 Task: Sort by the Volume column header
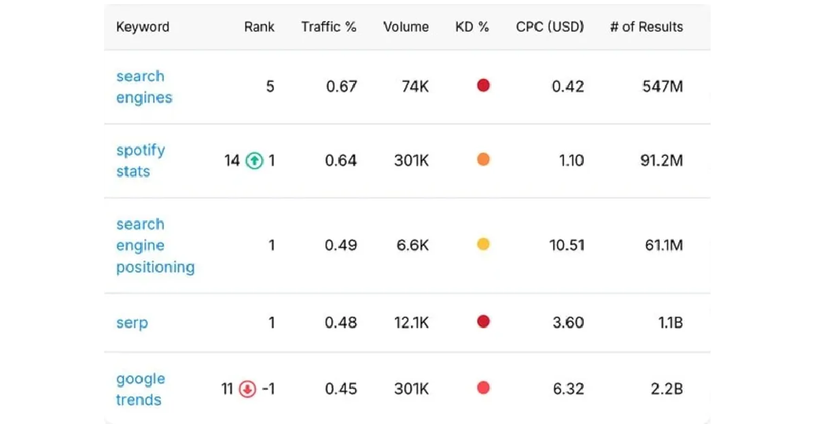pyautogui.click(x=406, y=27)
